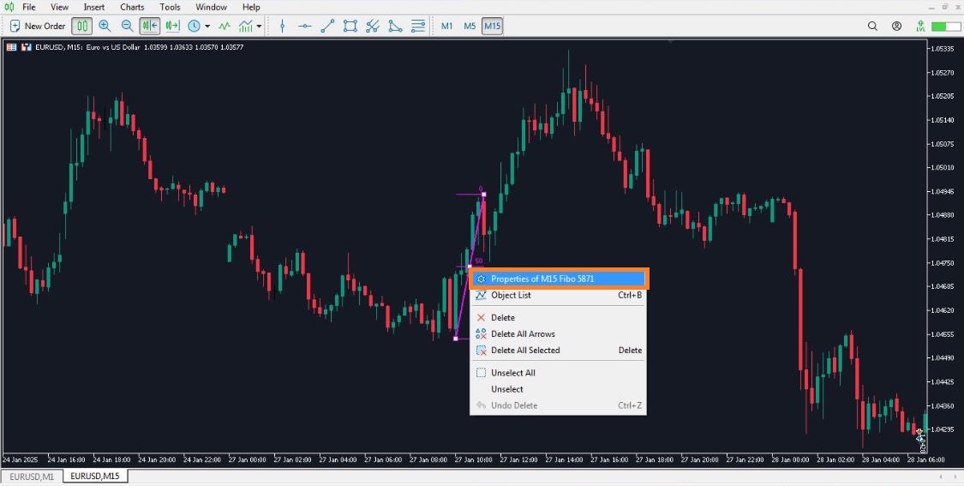The width and height of the screenshot is (964, 486).
Task: Zoom in on the chart
Action: coord(105,26)
